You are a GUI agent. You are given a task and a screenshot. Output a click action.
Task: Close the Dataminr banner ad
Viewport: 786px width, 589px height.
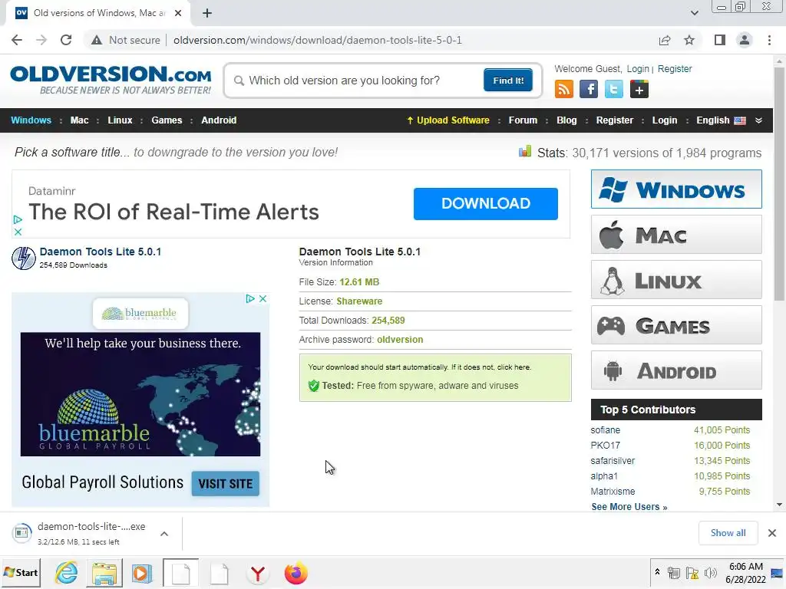(x=18, y=232)
